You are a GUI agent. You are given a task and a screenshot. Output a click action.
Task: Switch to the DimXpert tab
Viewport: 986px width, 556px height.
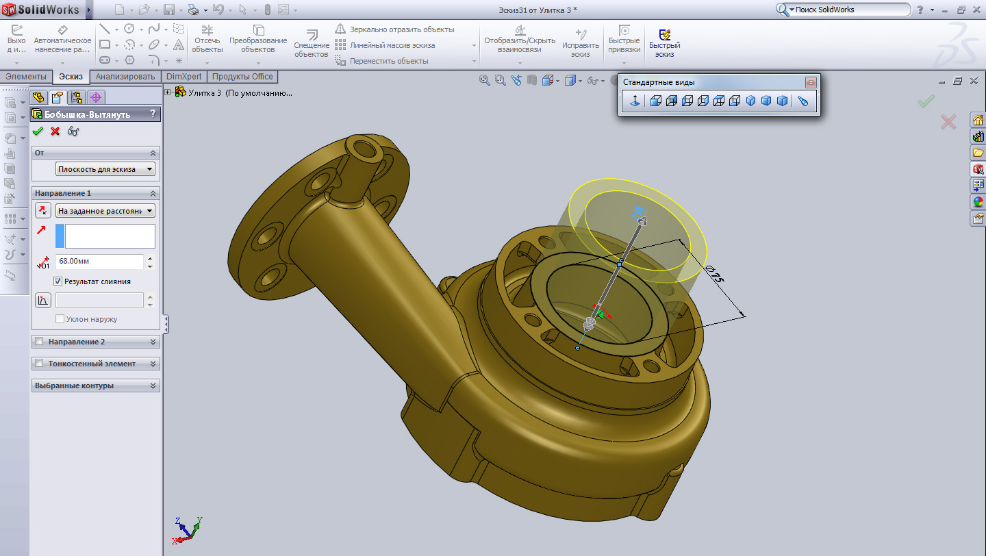tap(184, 77)
